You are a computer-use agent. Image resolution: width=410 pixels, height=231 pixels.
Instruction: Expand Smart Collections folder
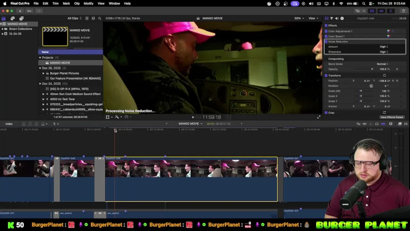coord(3,29)
